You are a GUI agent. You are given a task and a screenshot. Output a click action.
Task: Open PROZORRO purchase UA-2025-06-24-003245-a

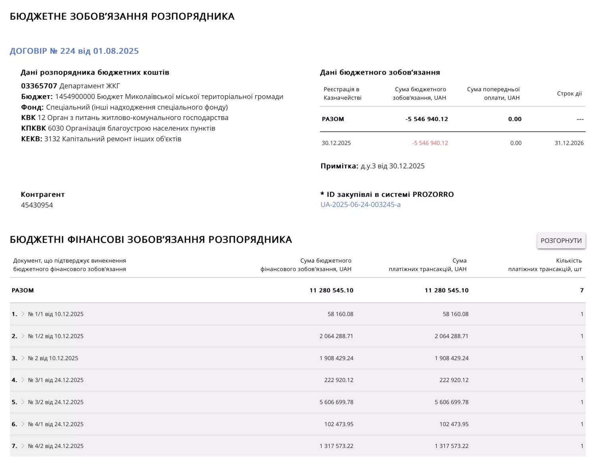(x=361, y=205)
